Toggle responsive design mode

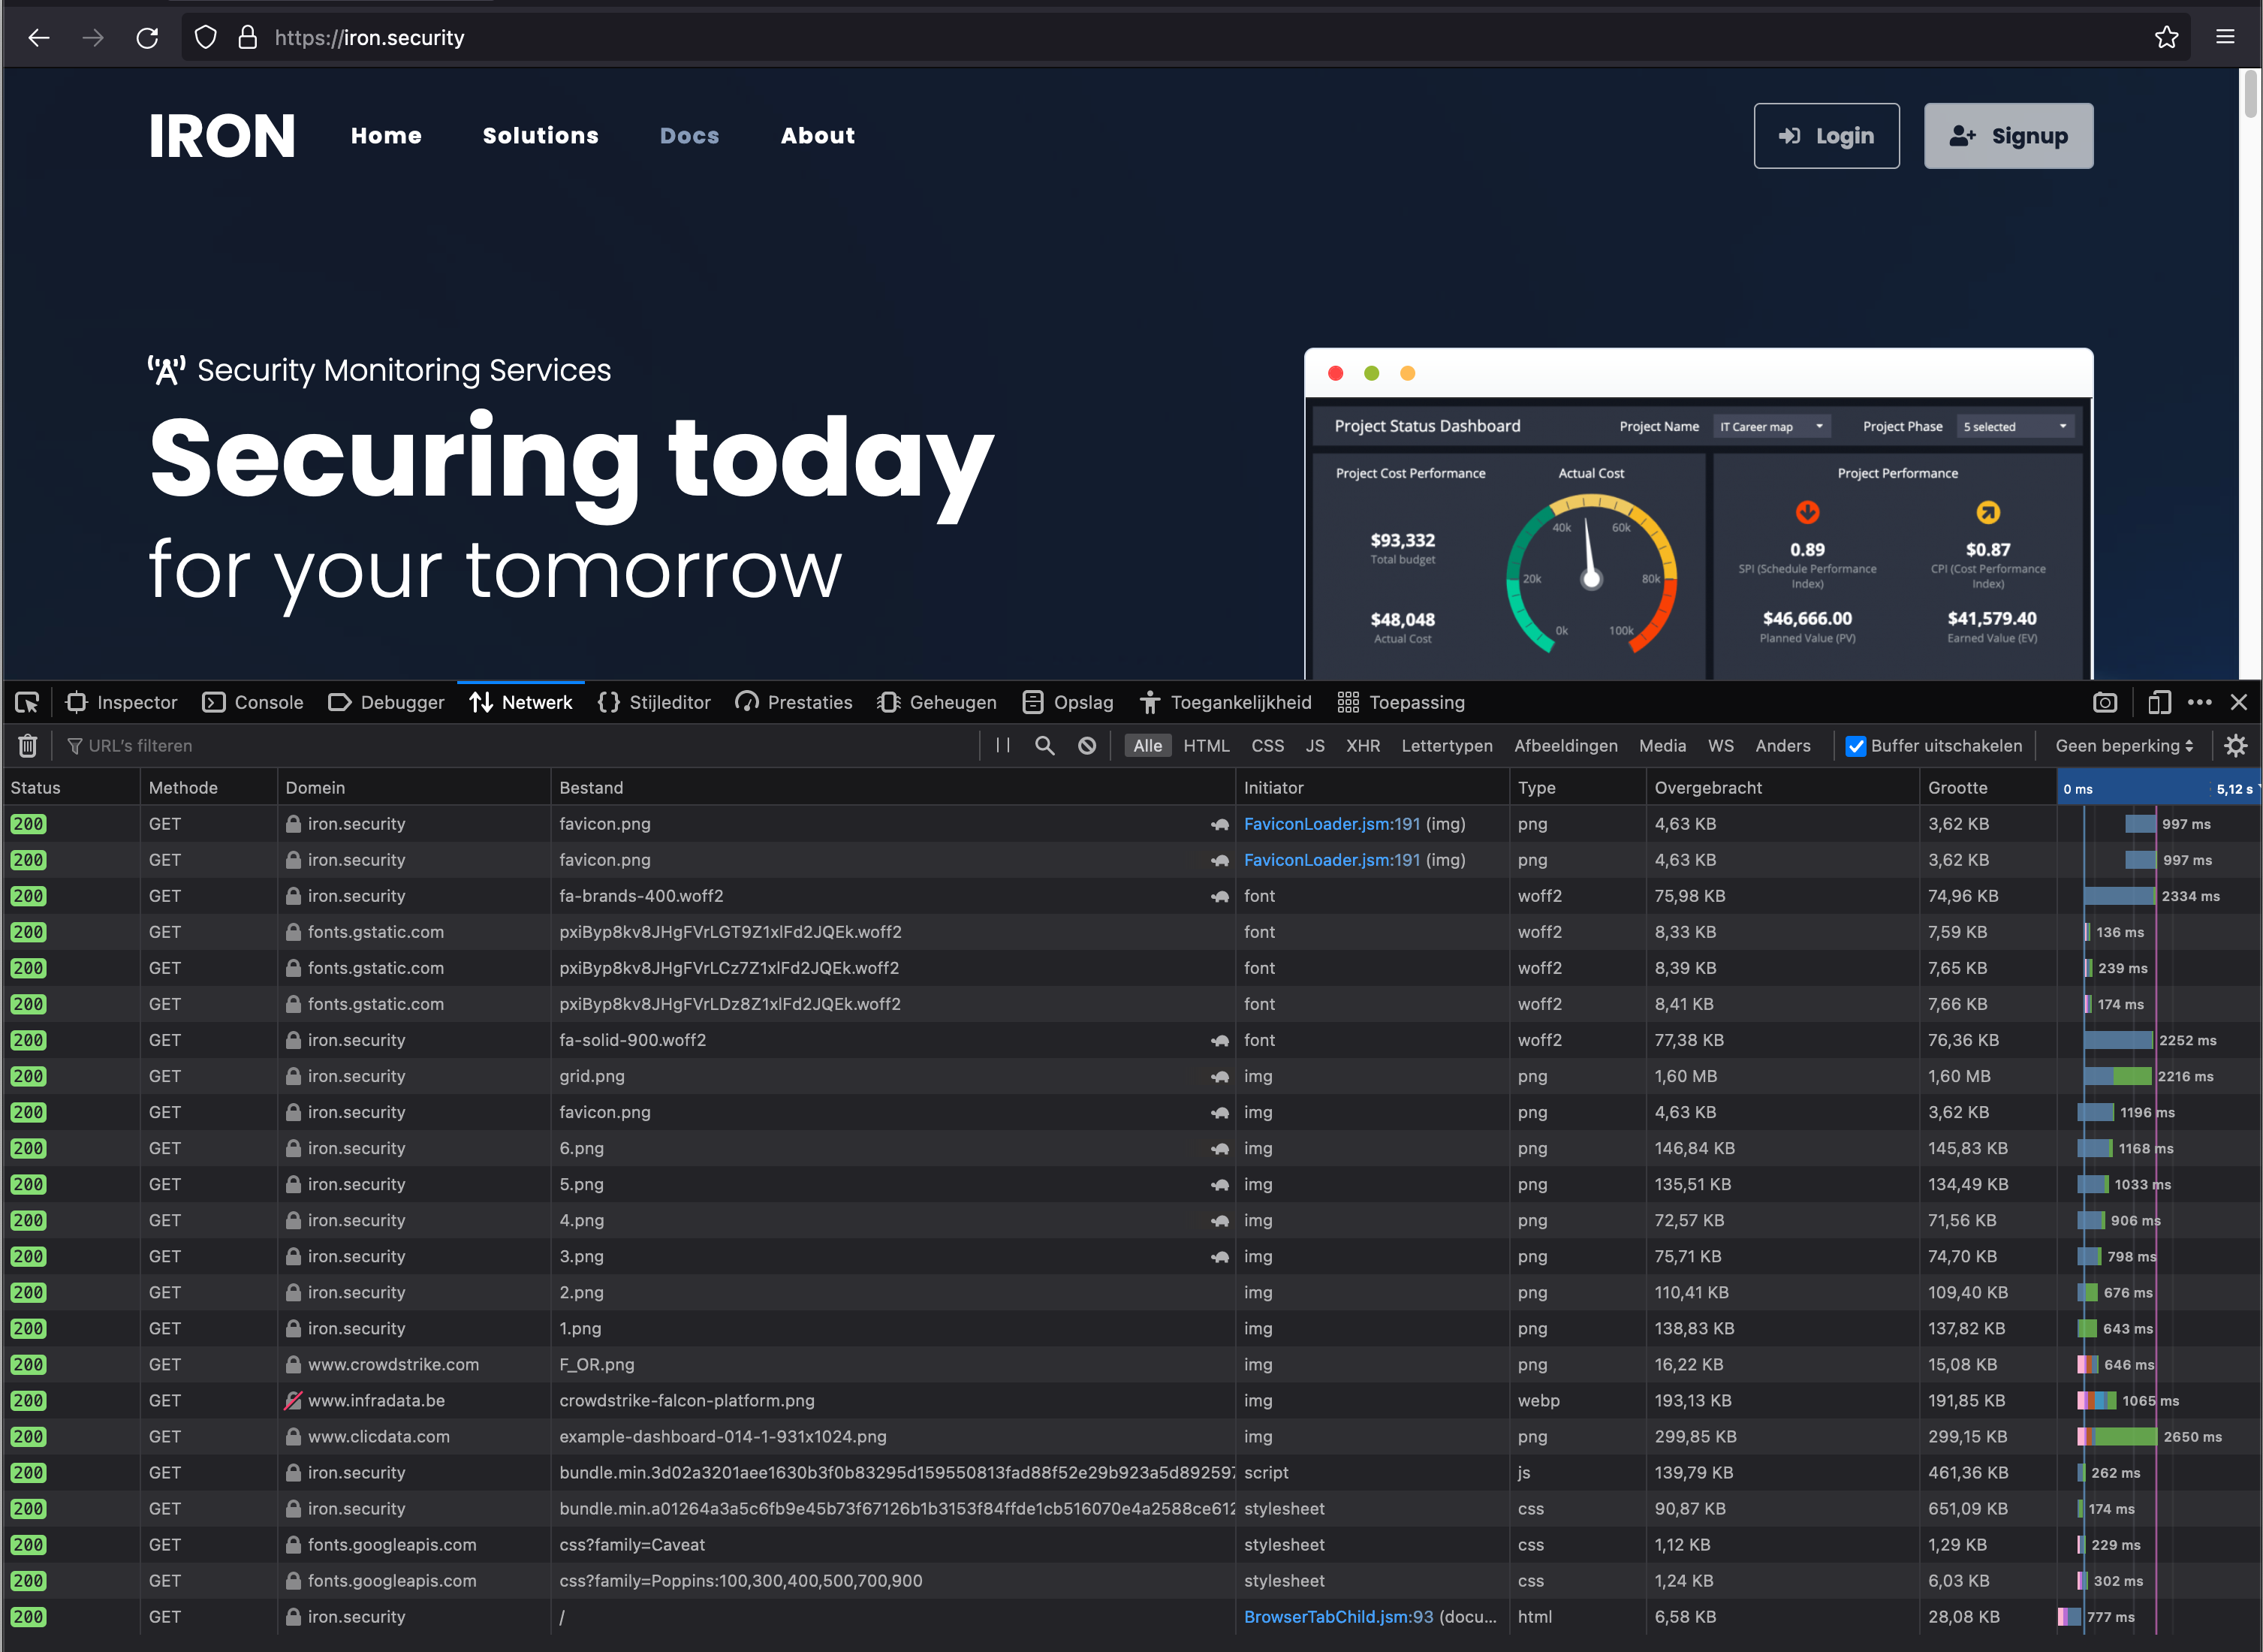[x=2159, y=702]
